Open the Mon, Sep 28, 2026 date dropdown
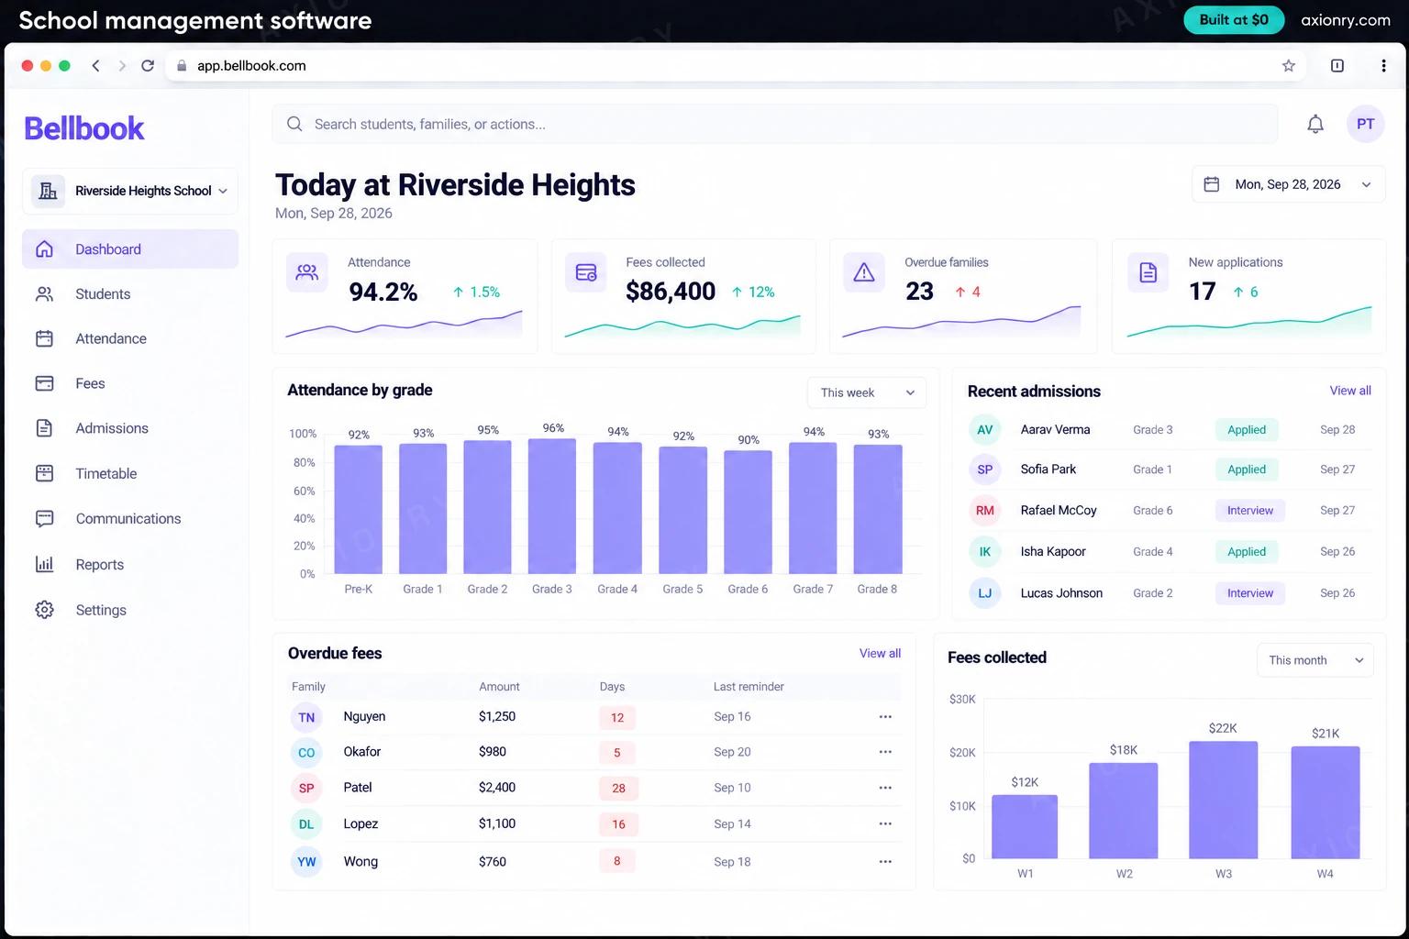This screenshot has height=939, width=1409. (x=1289, y=184)
